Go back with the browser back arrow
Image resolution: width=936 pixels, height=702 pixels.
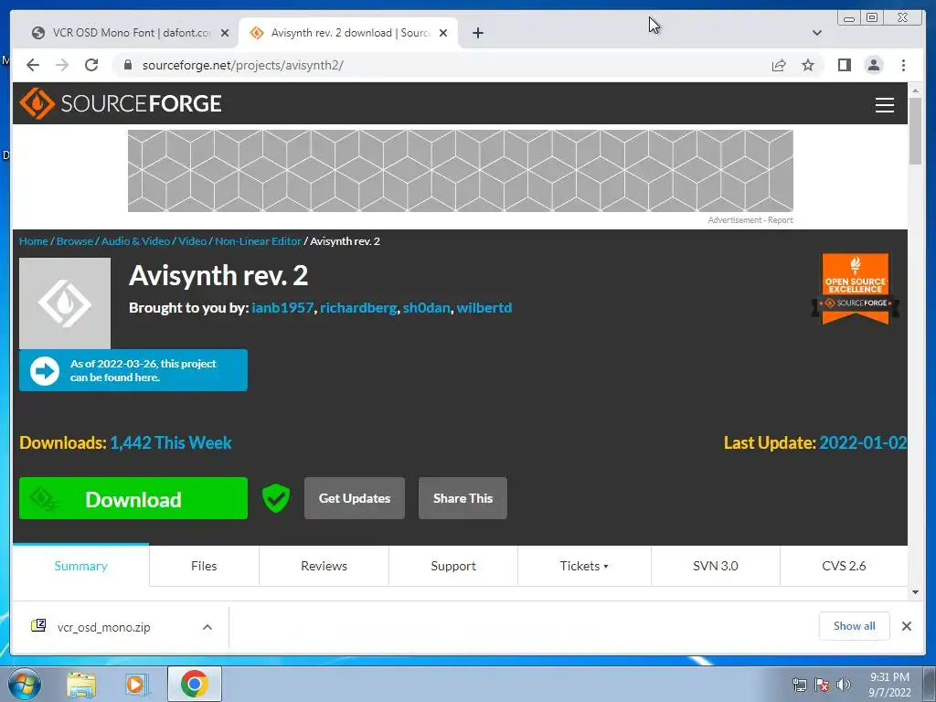(x=33, y=65)
